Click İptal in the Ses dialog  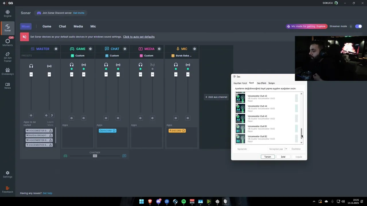click(283, 157)
